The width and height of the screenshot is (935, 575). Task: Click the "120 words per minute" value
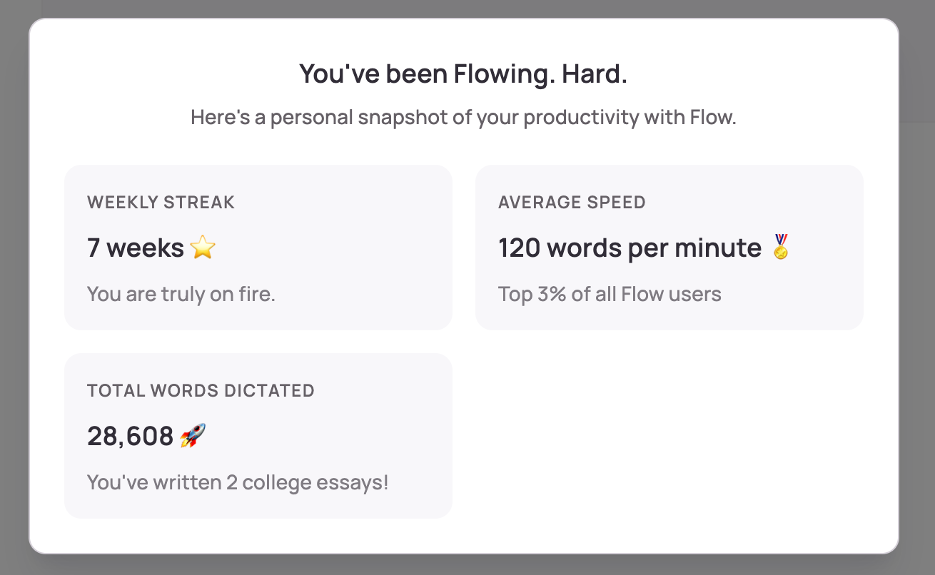[x=630, y=248]
